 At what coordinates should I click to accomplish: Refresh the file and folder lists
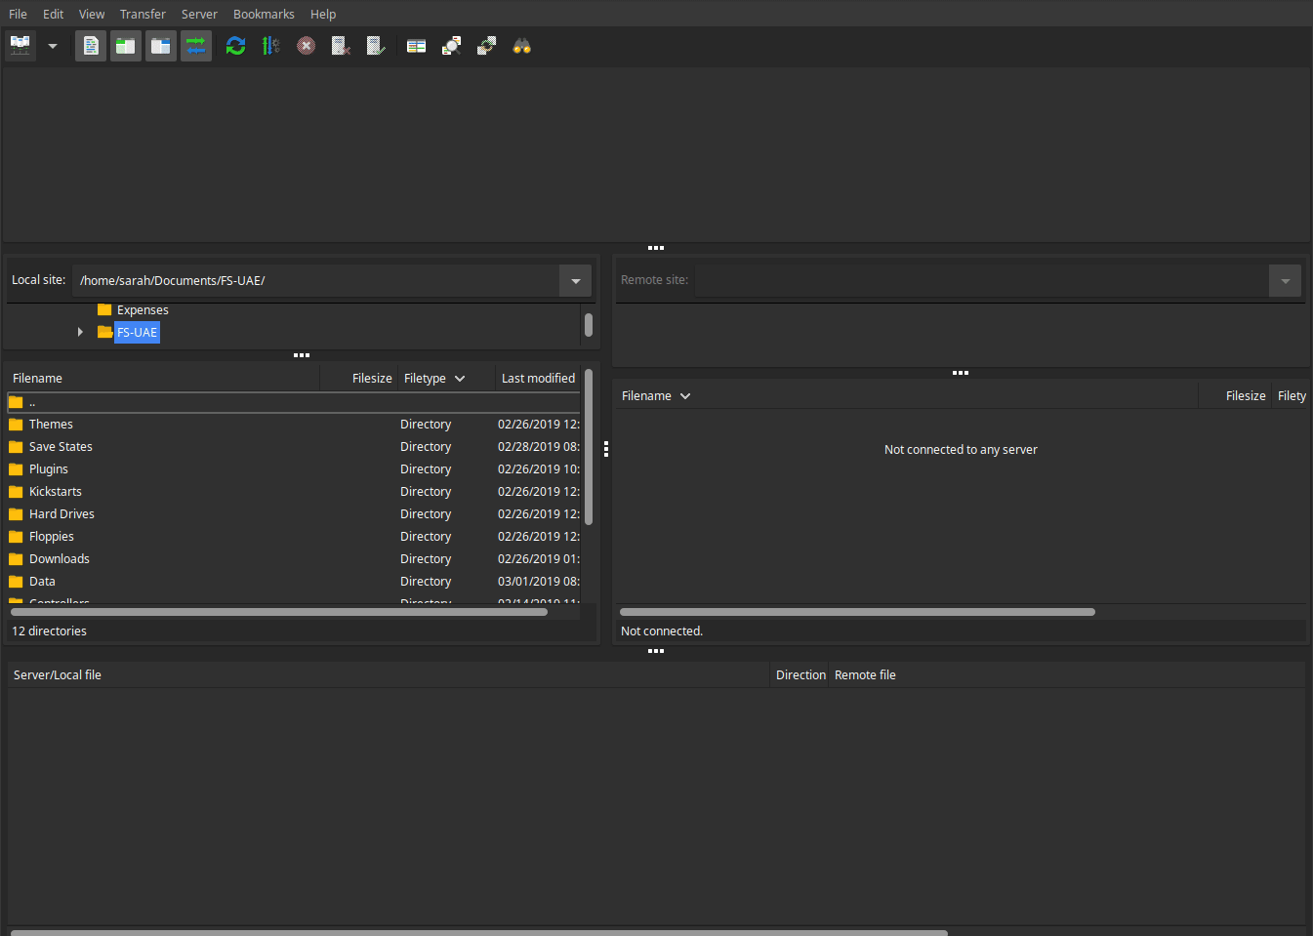point(235,45)
